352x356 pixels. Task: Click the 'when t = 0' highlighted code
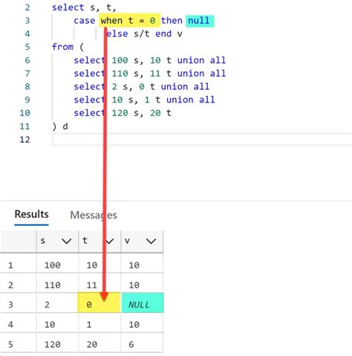coord(129,20)
